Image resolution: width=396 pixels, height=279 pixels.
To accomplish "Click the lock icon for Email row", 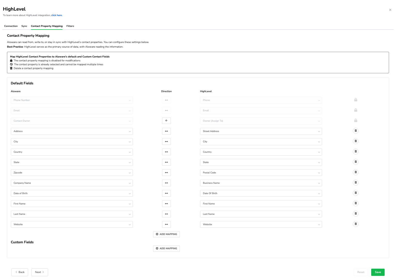I will point(356,110).
